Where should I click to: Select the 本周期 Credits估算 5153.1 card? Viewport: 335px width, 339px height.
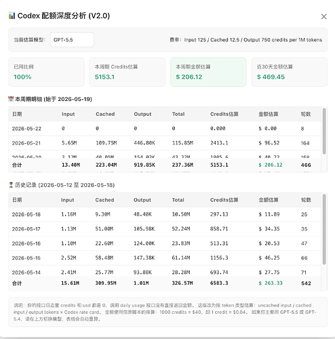(x=127, y=72)
